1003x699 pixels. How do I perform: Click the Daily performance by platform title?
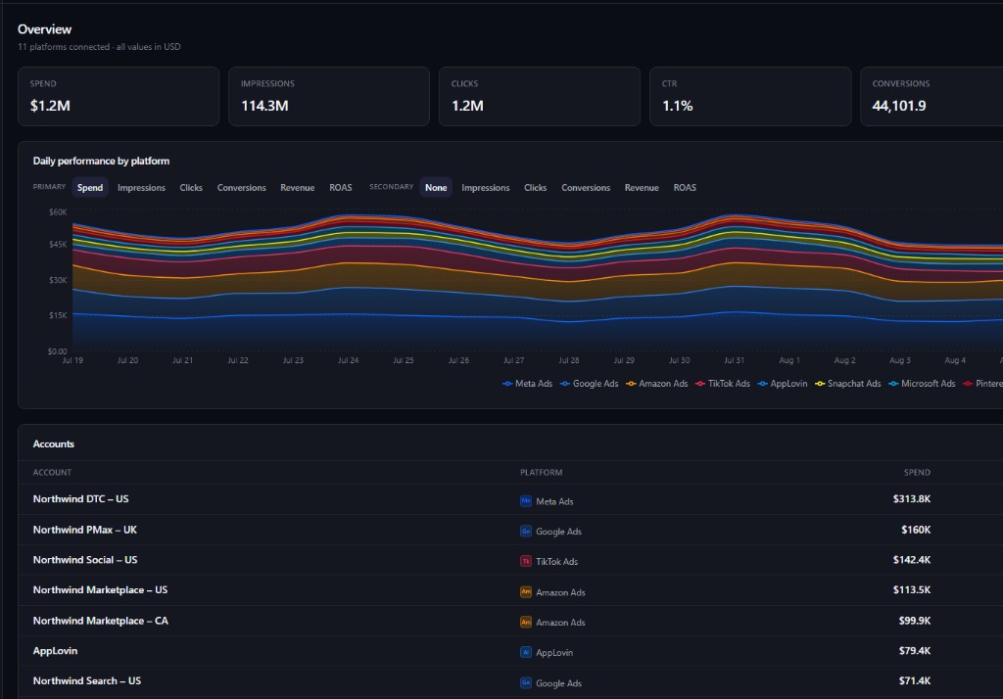coord(101,162)
